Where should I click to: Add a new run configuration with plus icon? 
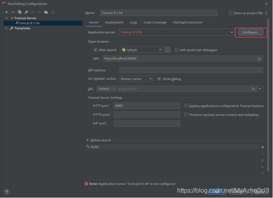(x=6, y=12)
